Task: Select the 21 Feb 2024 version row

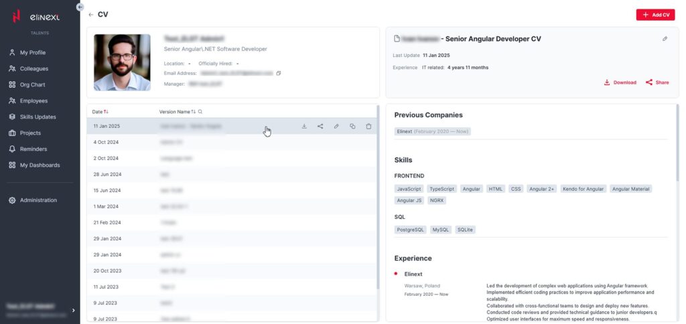Action: (231, 222)
